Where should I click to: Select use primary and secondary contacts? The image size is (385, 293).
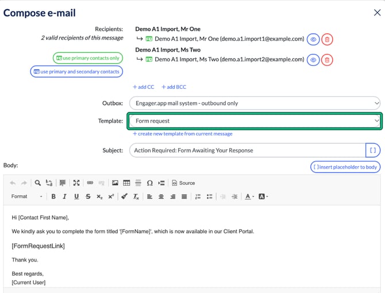pos(76,72)
